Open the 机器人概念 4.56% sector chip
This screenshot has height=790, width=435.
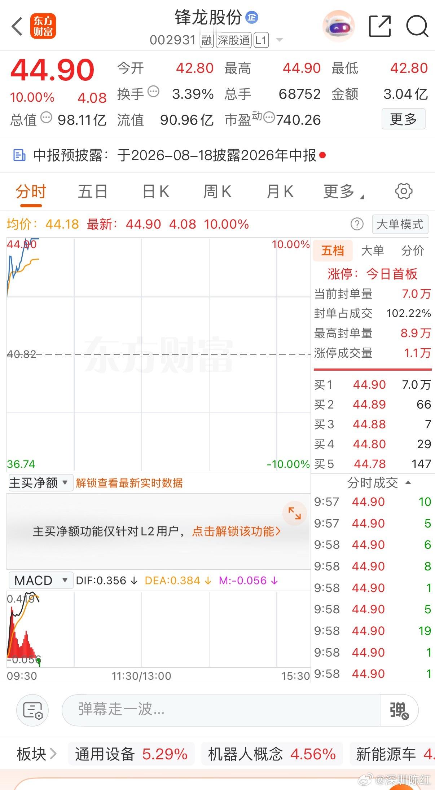[272, 754]
